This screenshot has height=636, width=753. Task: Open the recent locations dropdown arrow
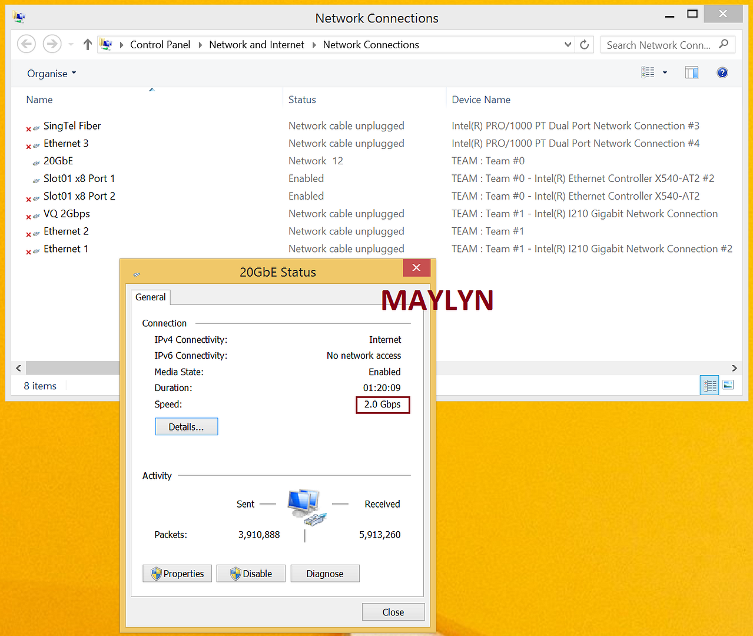pos(71,45)
